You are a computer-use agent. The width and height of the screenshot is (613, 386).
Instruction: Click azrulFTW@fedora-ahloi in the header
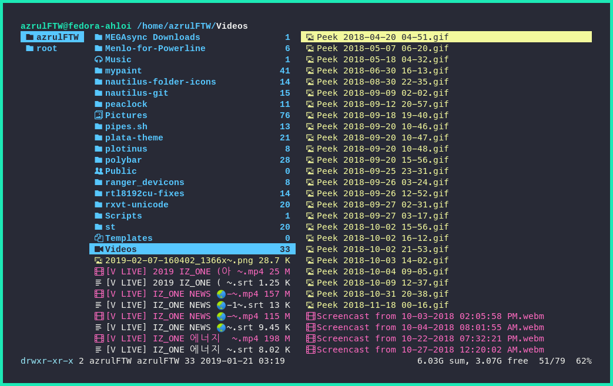[76, 26]
